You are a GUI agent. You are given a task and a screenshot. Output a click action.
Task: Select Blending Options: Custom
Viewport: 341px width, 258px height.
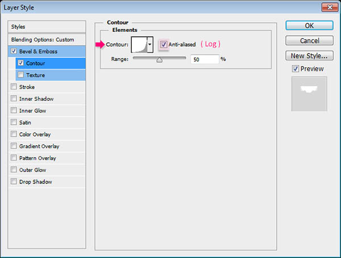[x=47, y=40]
